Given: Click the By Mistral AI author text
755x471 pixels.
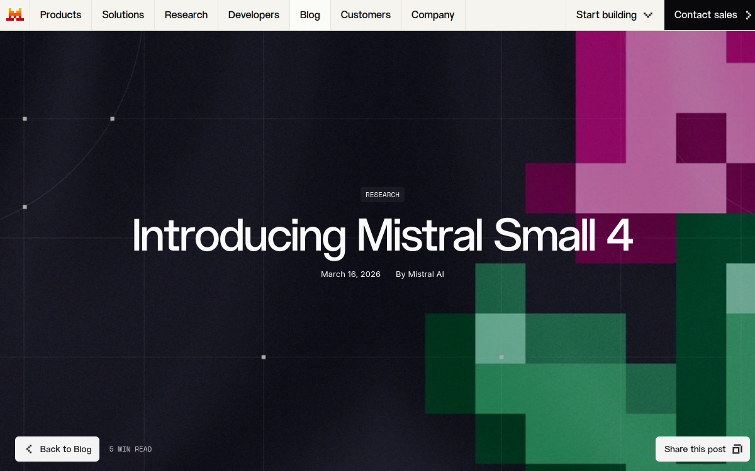Looking at the screenshot, I should click(x=420, y=274).
